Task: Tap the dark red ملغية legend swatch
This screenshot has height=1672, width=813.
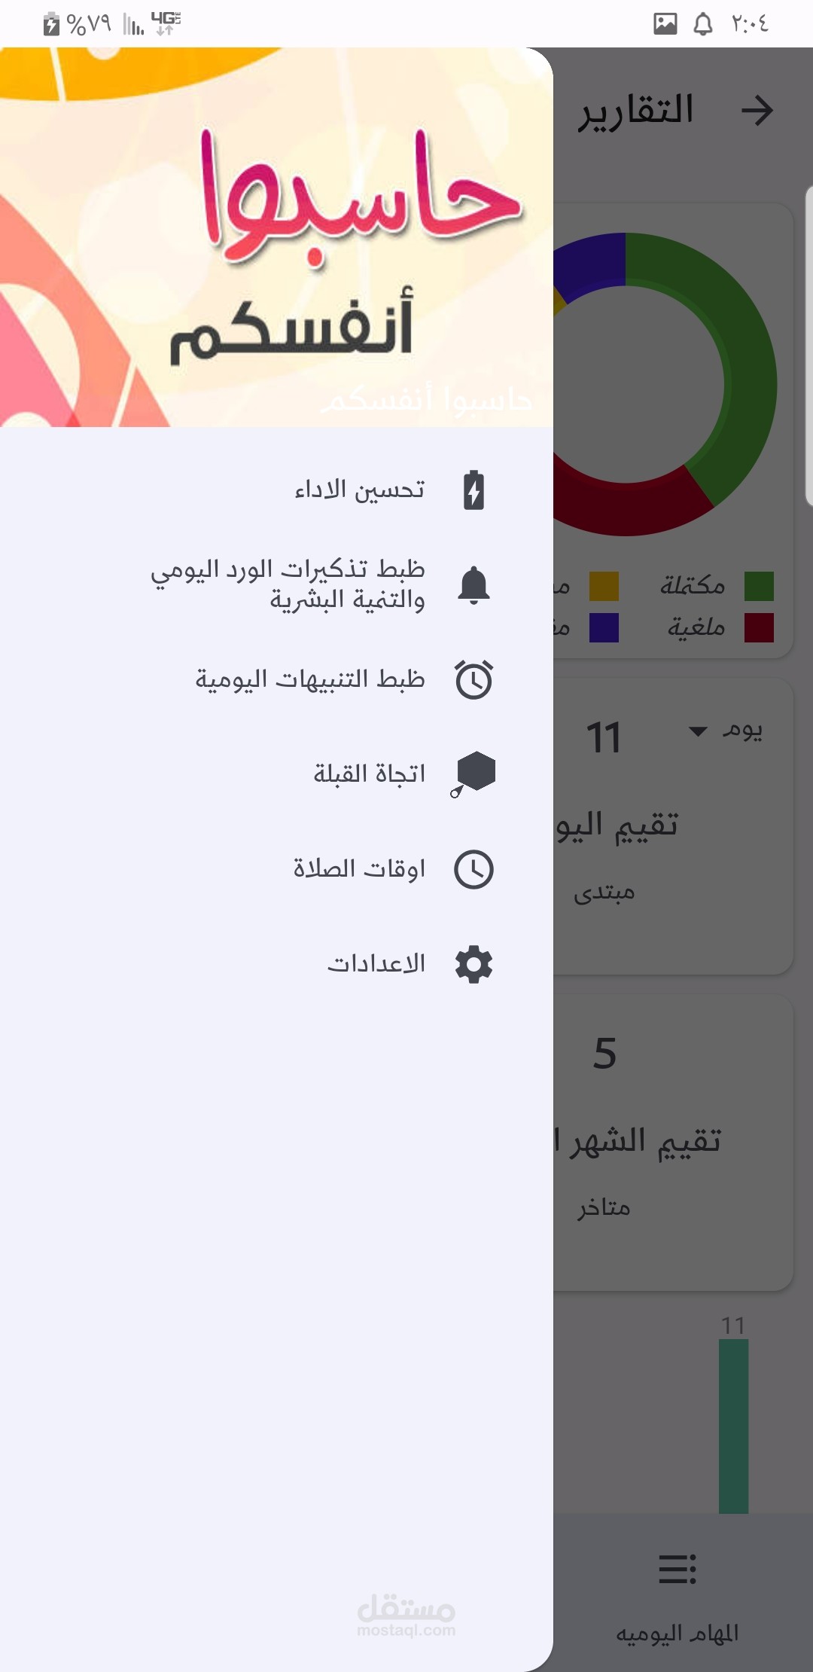Action: 759,627
